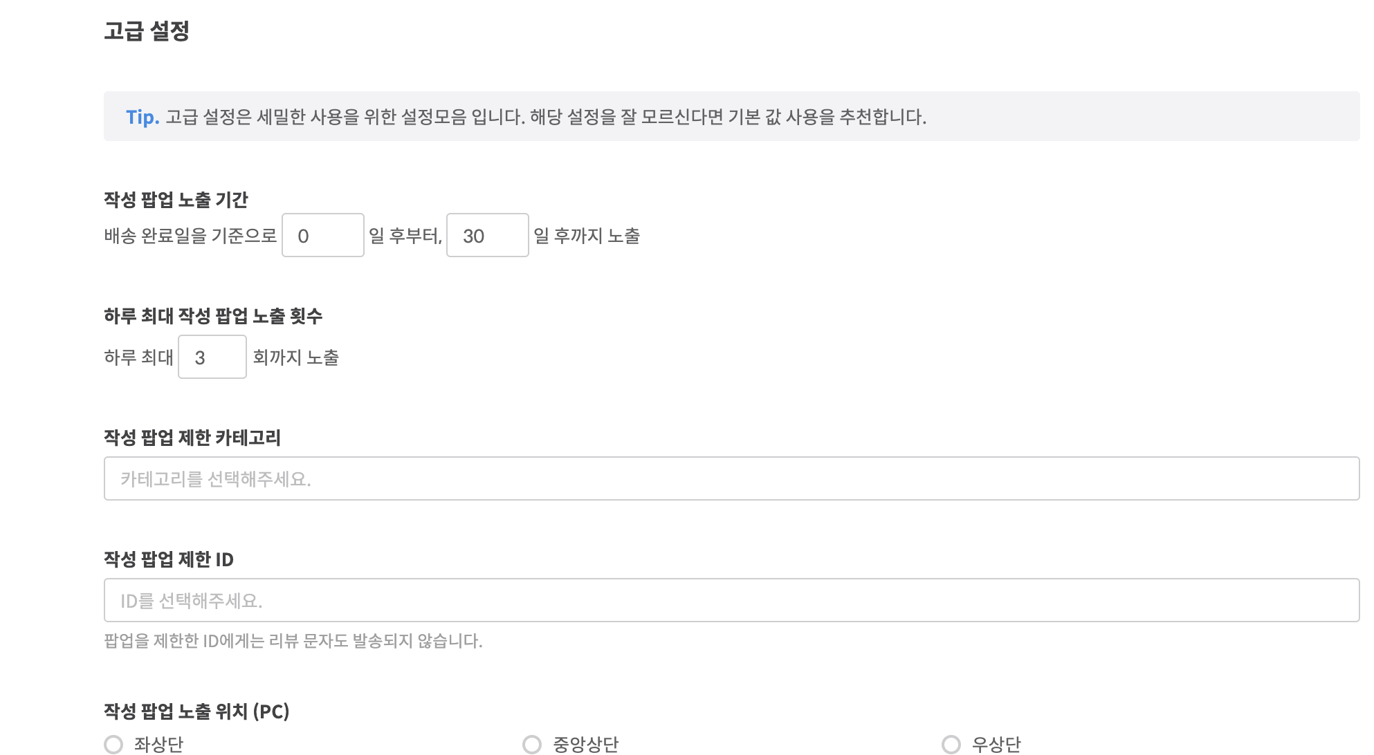Click the start day input showing 0
The width and height of the screenshot is (1374, 755).
pyautogui.click(x=322, y=236)
